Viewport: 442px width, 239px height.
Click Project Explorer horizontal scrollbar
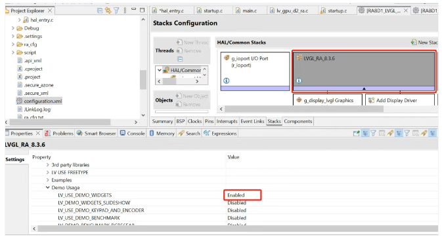click(x=60, y=122)
